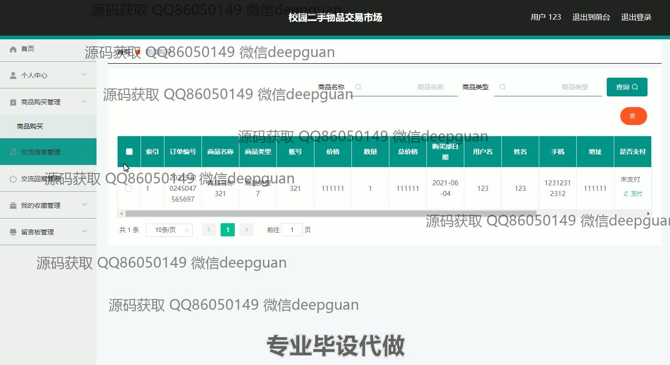Click the 支付 pay link in row

pyautogui.click(x=633, y=194)
